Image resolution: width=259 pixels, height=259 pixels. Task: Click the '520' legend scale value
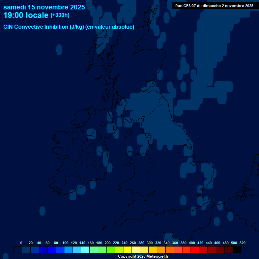(242, 243)
